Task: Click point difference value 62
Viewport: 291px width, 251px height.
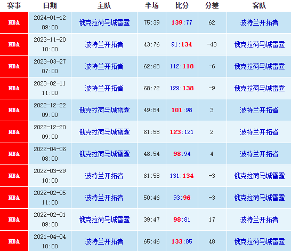Action: [212, 22]
